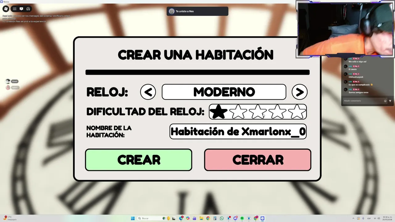Toggle the Roblox chat bubble icon

pyautogui.click(x=21, y=9)
